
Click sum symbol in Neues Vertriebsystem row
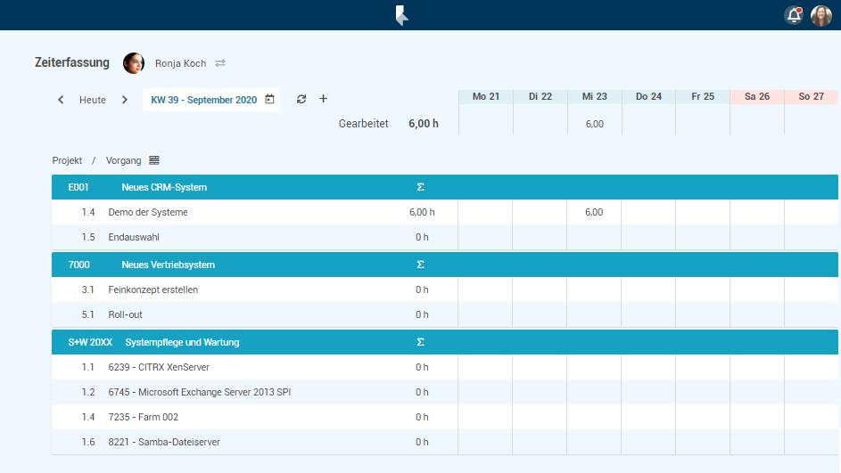click(x=421, y=265)
